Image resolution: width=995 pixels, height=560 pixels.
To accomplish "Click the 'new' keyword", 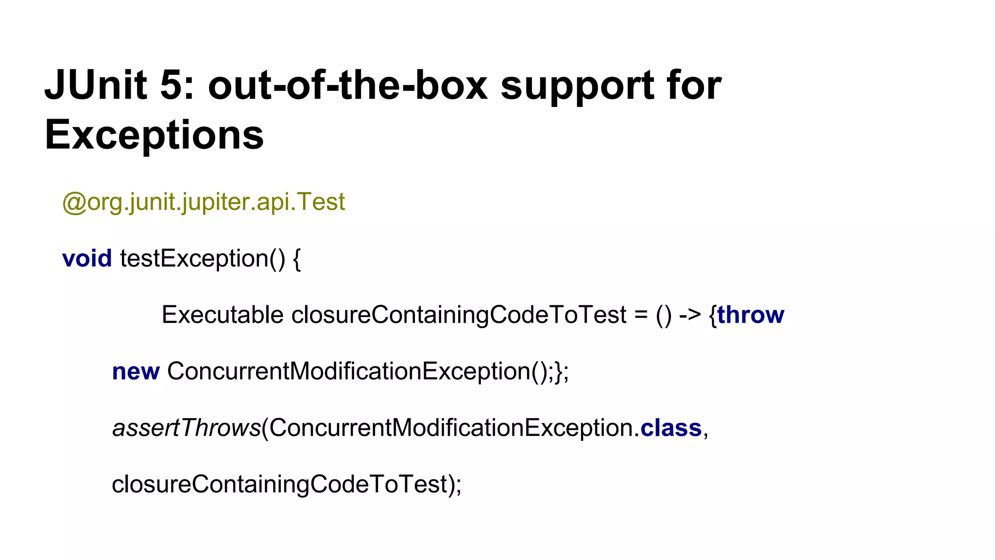I will [x=136, y=371].
